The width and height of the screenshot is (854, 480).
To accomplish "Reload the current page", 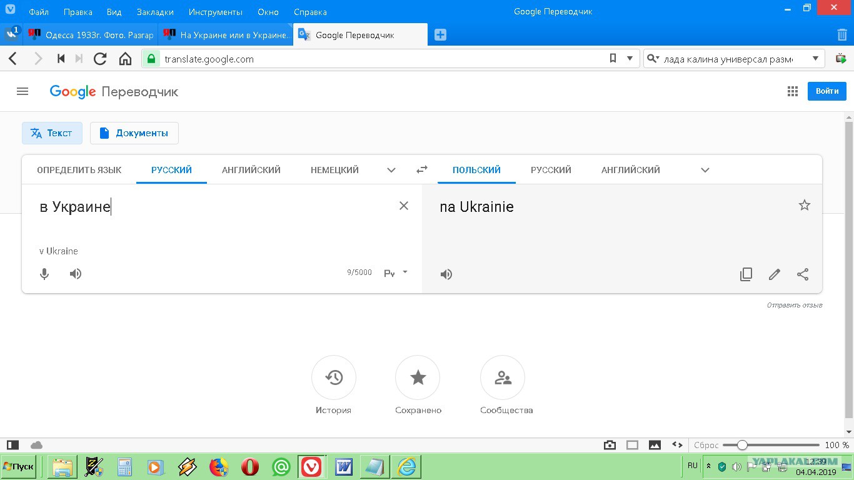I will click(99, 59).
